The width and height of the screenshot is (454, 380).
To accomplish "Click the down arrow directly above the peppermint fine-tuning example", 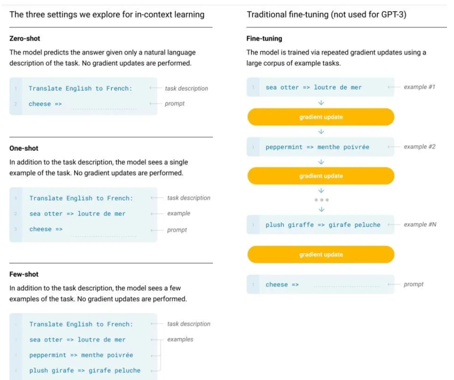I will coord(321,131).
